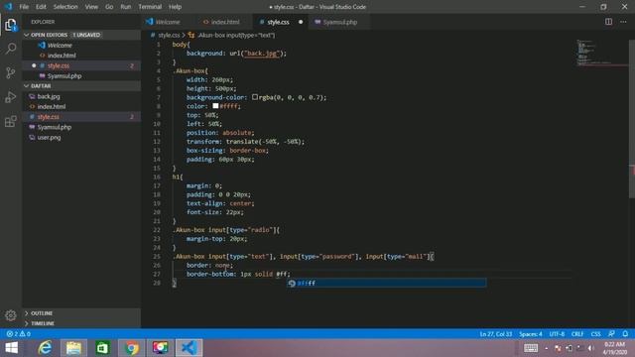The width and height of the screenshot is (635, 357).
Task: Open the Search view icon
Action: [11, 49]
